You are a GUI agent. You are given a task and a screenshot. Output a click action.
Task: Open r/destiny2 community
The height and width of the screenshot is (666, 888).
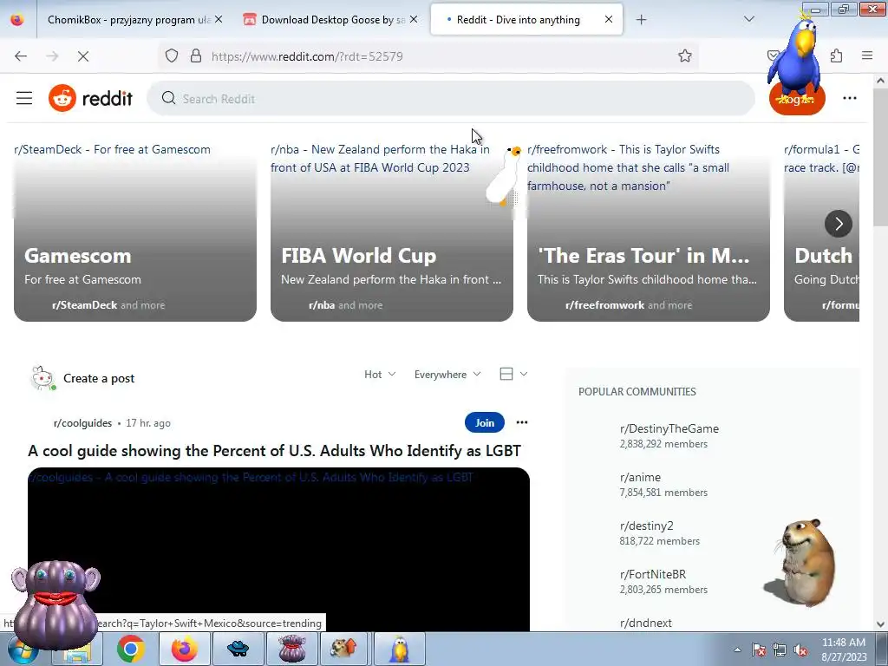pyautogui.click(x=646, y=526)
